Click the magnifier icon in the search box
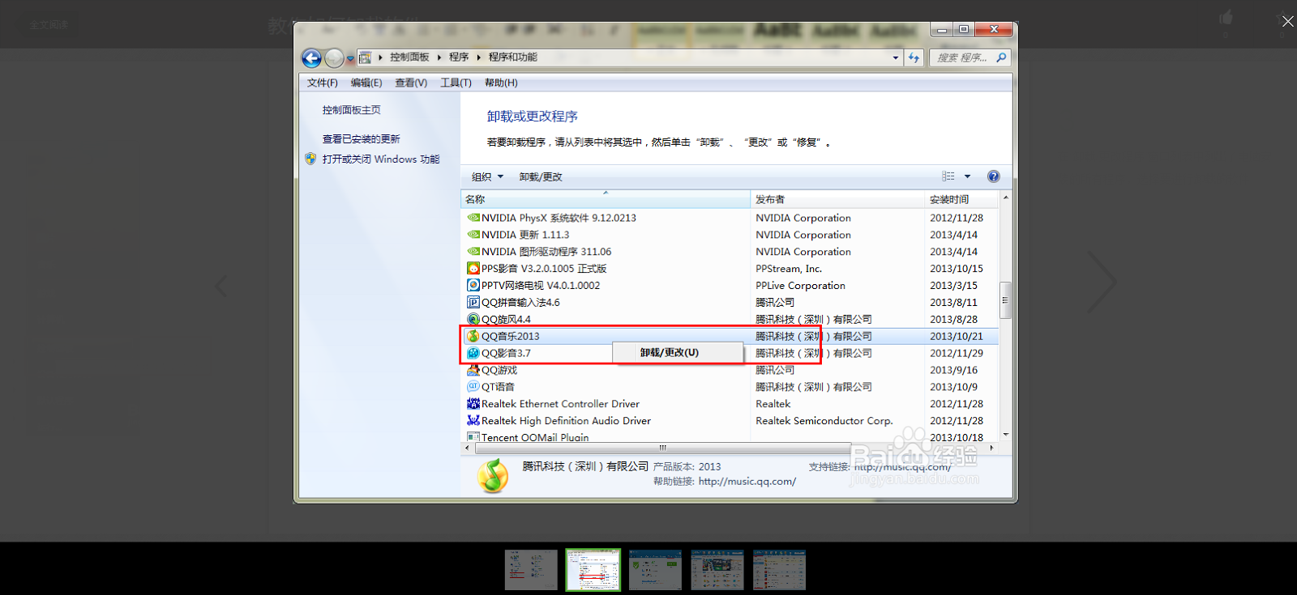 [1001, 57]
